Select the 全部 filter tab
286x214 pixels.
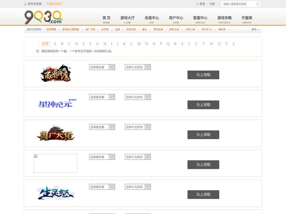pyautogui.click(x=45, y=44)
